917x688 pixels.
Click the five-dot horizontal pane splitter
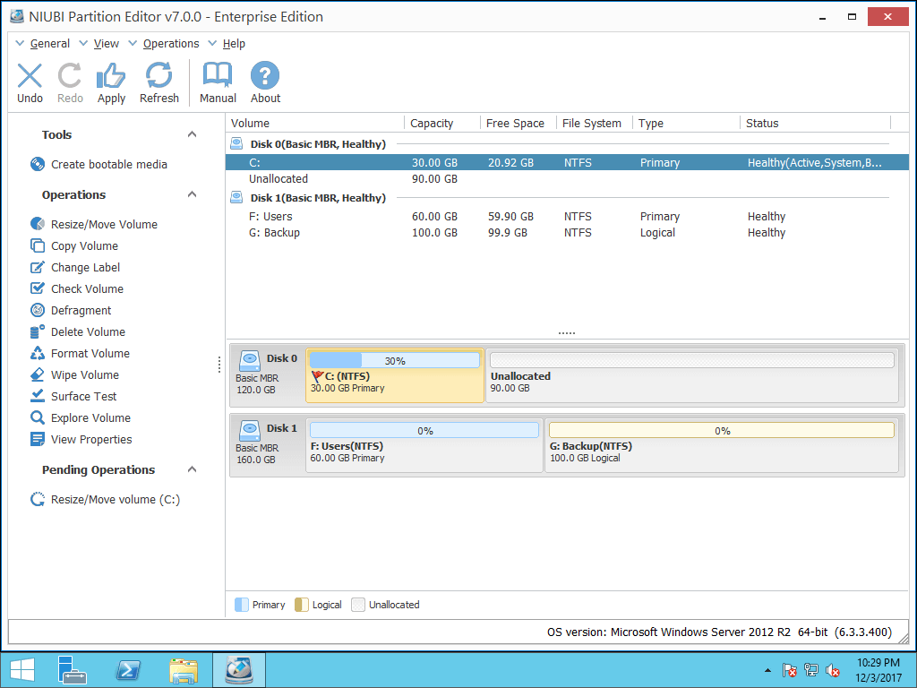click(566, 333)
